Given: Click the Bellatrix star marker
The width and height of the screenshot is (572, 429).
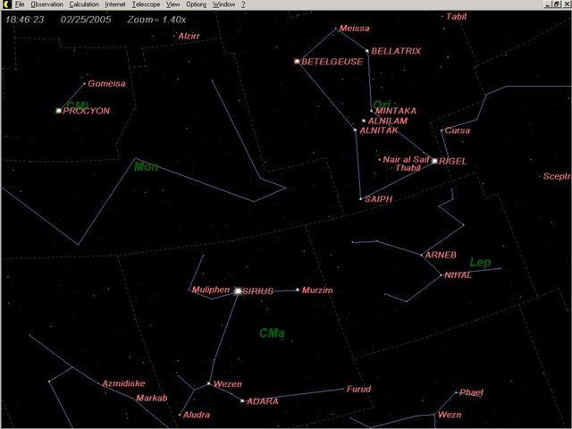Looking at the screenshot, I should [x=367, y=51].
